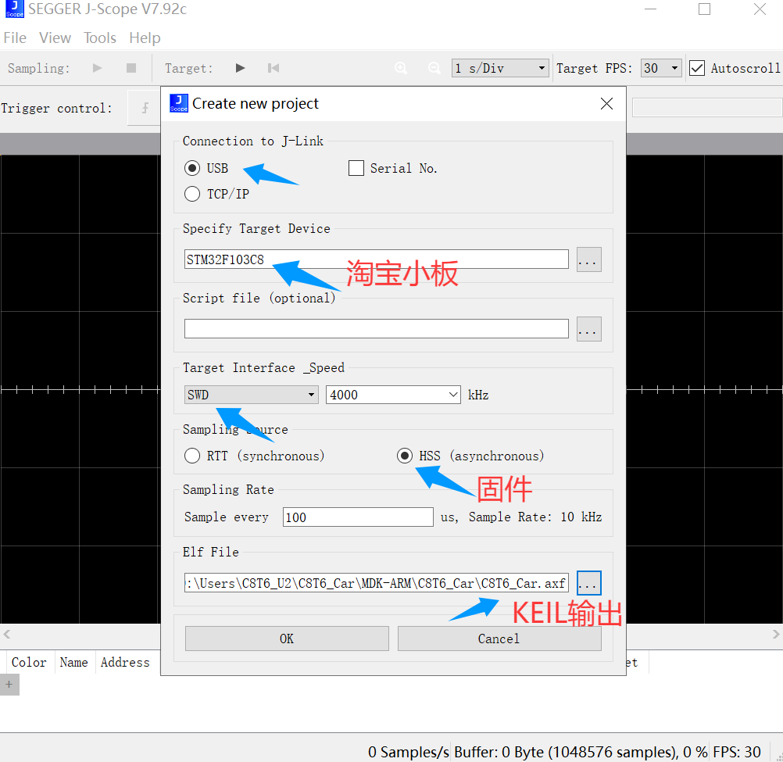783x762 pixels.
Task: Reset target with the skip-back icon
Action: tap(274, 68)
